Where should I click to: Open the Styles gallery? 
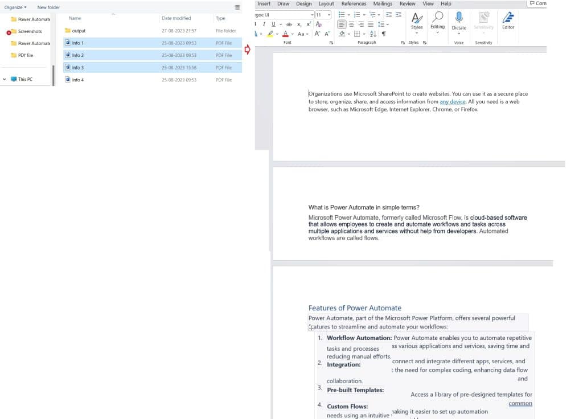(417, 22)
